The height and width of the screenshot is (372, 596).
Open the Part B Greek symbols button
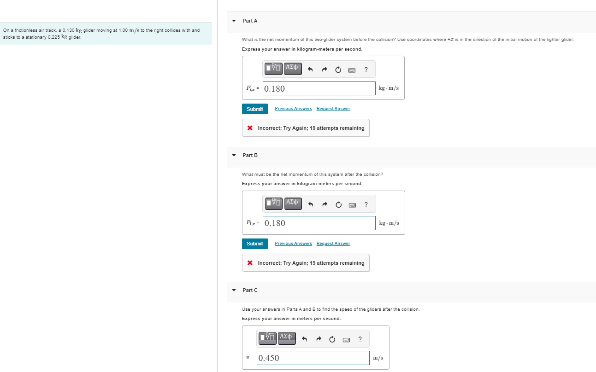(293, 203)
